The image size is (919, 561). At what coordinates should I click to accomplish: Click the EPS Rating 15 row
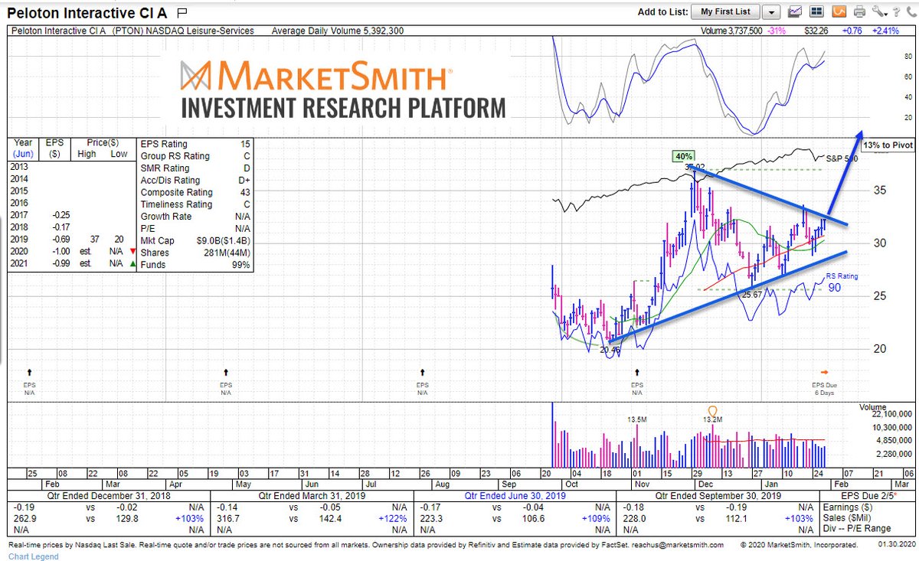pyautogui.click(x=195, y=144)
